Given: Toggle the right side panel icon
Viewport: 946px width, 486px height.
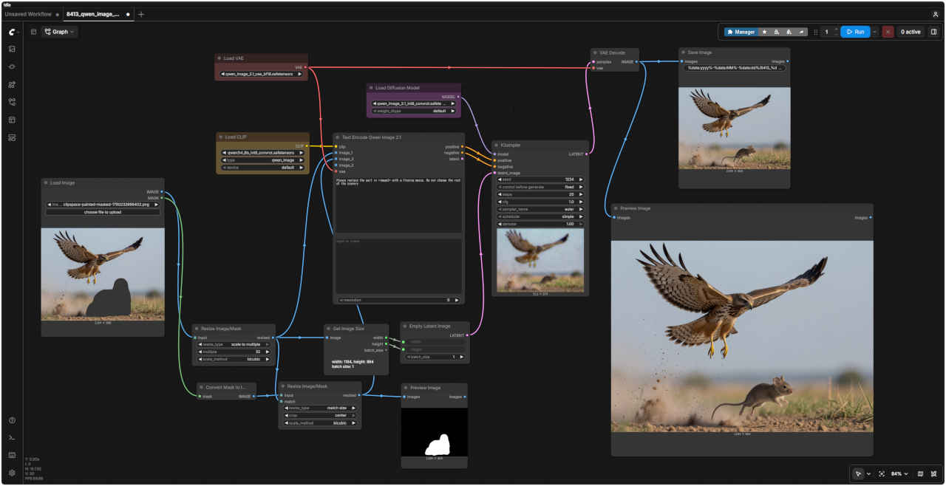Looking at the screenshot, I should [933, 32].
